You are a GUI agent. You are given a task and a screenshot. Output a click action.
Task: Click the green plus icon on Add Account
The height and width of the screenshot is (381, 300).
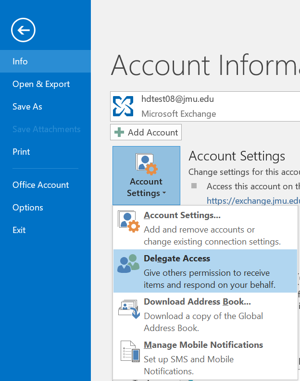(119, 133)
